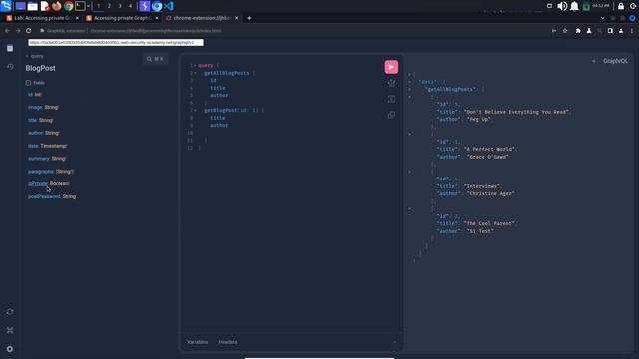Click the GraphQL endpoint URL input
639x359 pixels.
(x=116, y=42)
